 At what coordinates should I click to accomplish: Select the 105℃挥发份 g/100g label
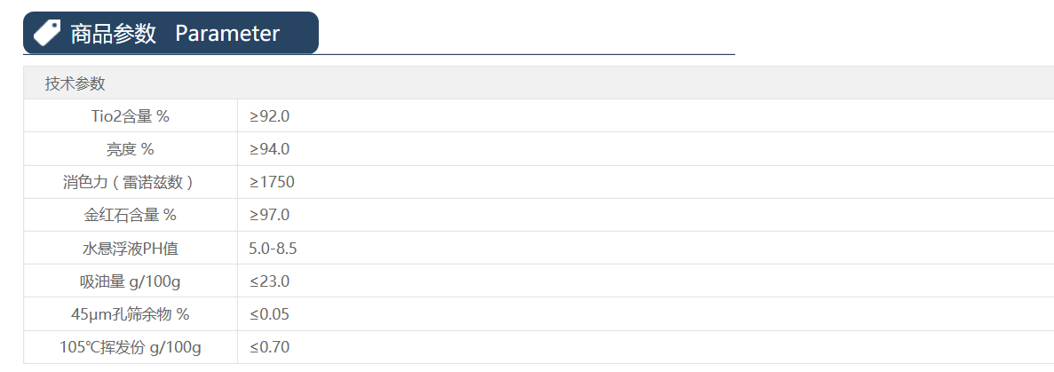pyautogui.click(x=131, y=347)
